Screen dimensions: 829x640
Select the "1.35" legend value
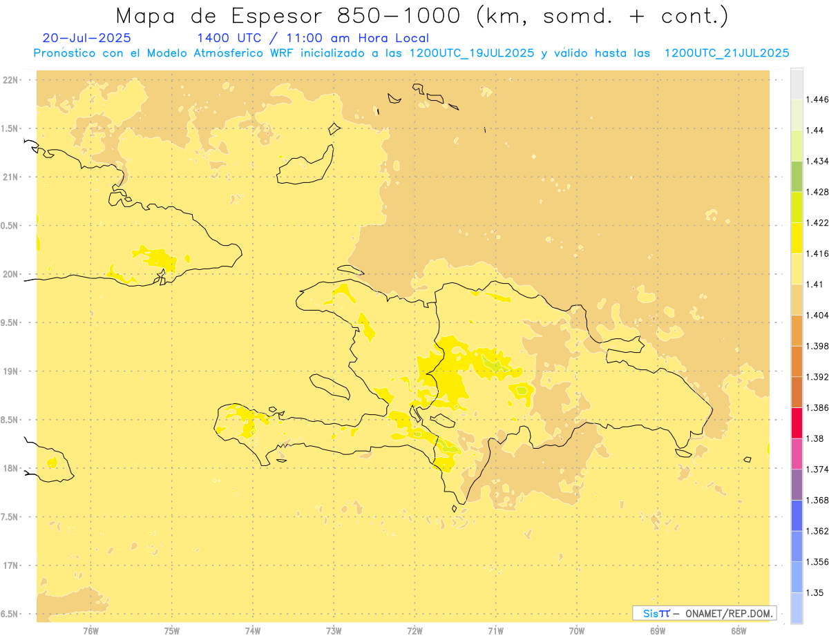coord(814,592)
